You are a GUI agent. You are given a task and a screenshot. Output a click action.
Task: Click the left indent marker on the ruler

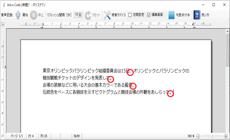pos(43,25)
